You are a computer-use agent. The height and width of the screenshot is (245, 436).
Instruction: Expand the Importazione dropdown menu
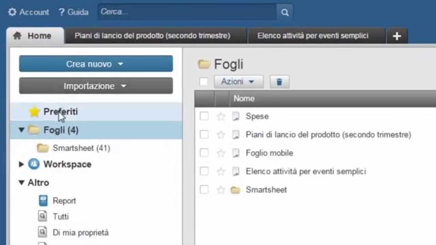[96, 86]
